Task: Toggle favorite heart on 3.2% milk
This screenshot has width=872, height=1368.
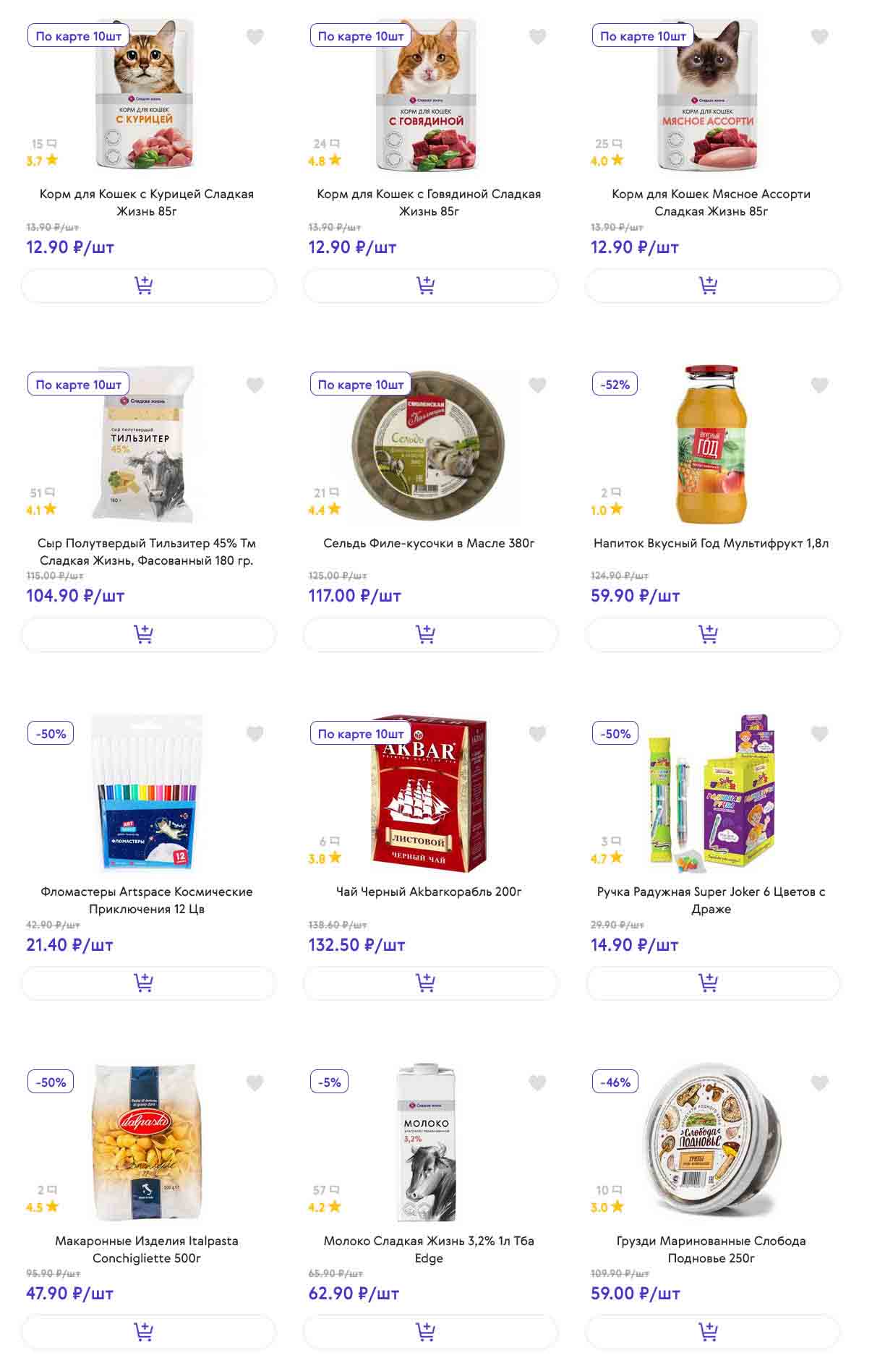Action: [537, 1082]
